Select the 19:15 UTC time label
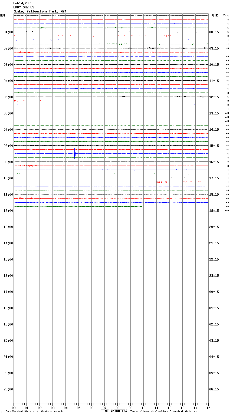This screenshot has height=415, width=230. tap(214, 211)
